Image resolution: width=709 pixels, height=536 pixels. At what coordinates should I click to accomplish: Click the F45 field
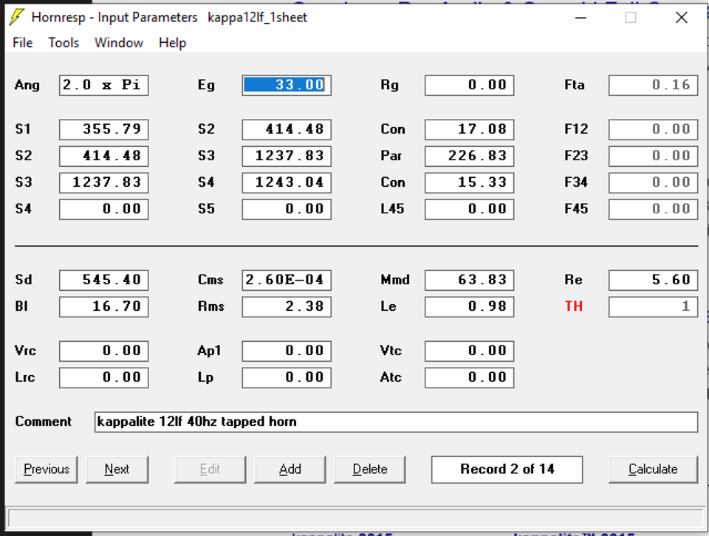tap(654, 209)
